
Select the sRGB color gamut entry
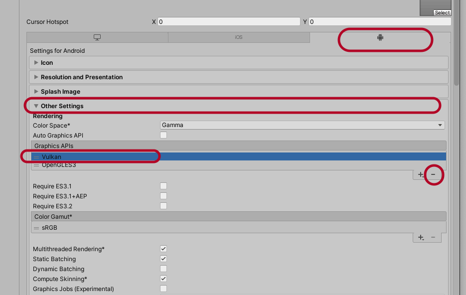click(239, 228)
